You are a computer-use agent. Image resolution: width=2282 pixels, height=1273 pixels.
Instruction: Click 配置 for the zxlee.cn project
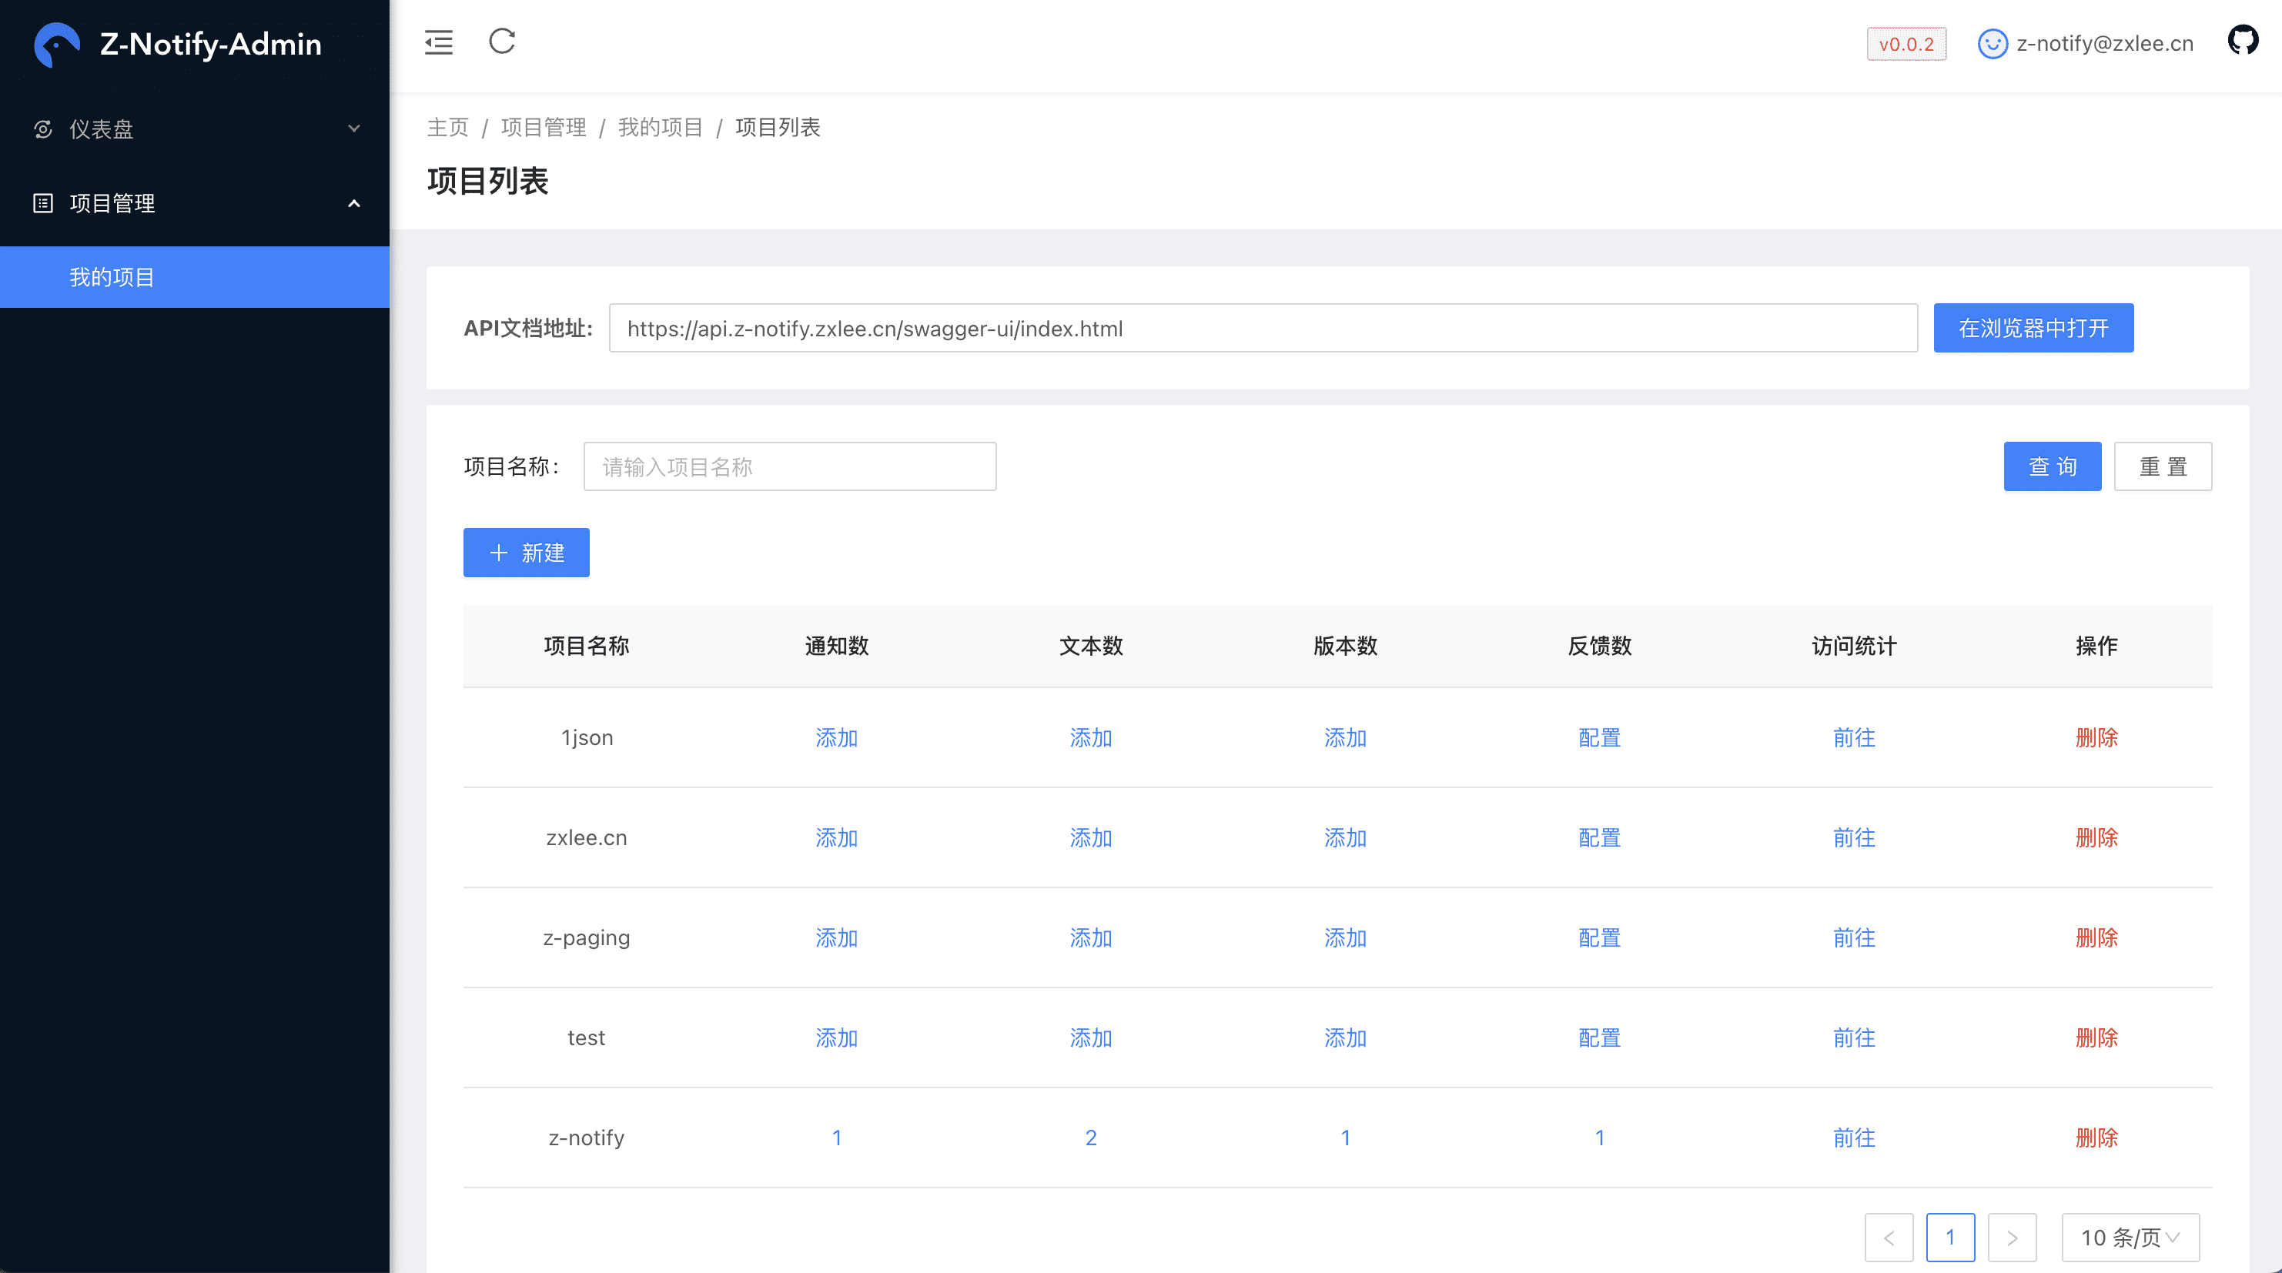(1600, 838)
